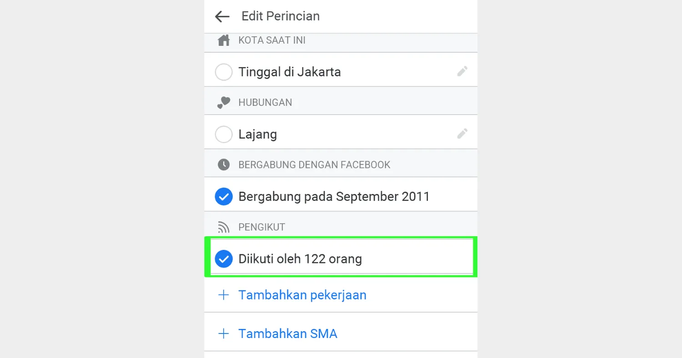Screen dimensions: 682x358
Task: Click the feed icon beside Pengikut
Action: tap(224, 227)
